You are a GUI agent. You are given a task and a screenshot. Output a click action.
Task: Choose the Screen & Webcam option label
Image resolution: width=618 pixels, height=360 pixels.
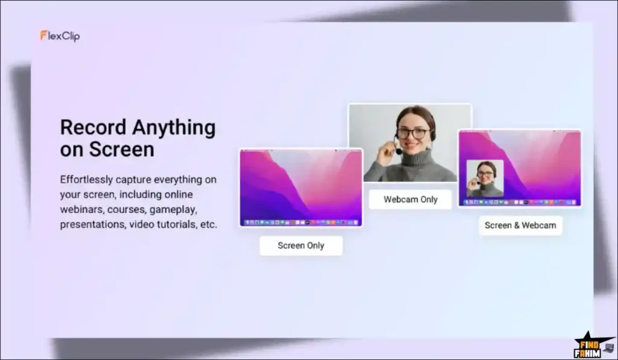point(521,226)
